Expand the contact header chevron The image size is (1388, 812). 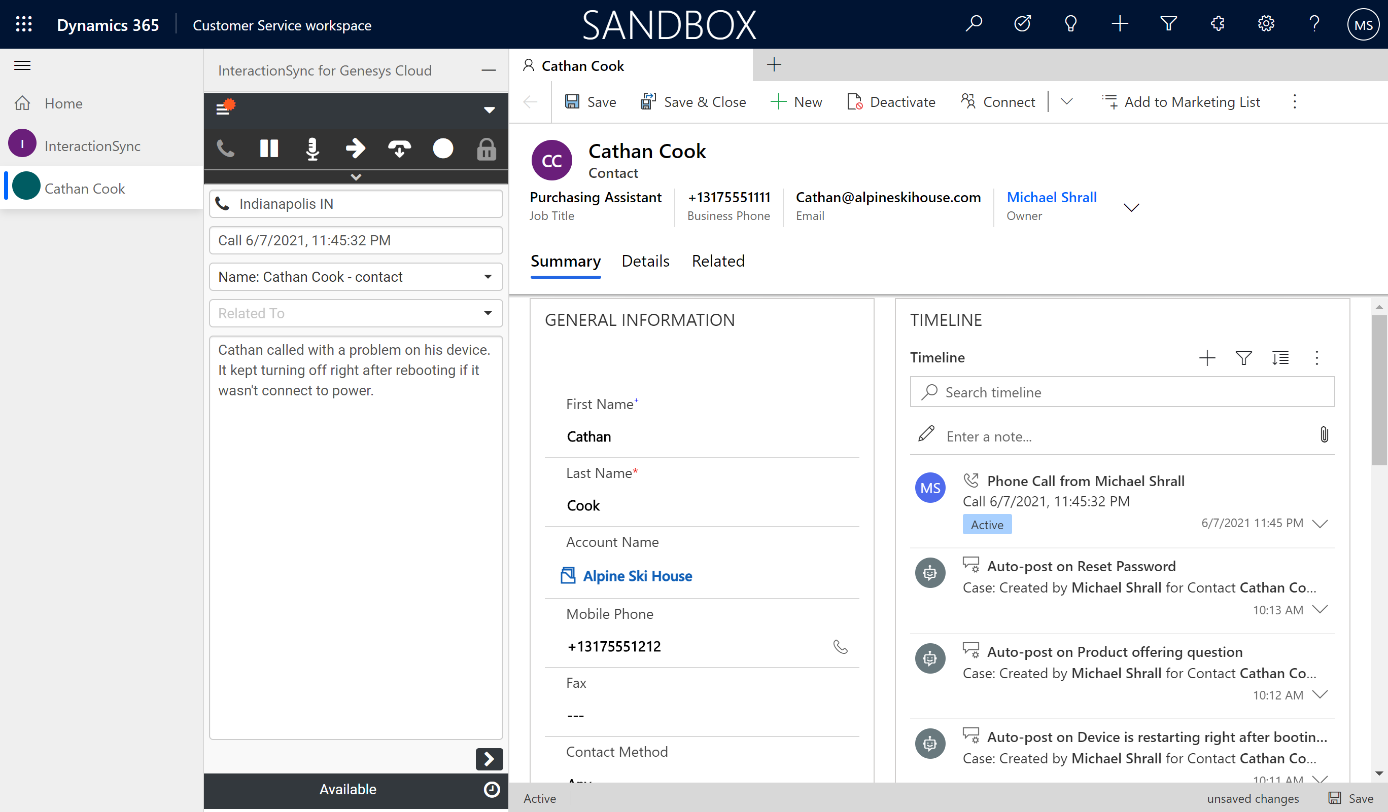click(x=1131, y=207)
